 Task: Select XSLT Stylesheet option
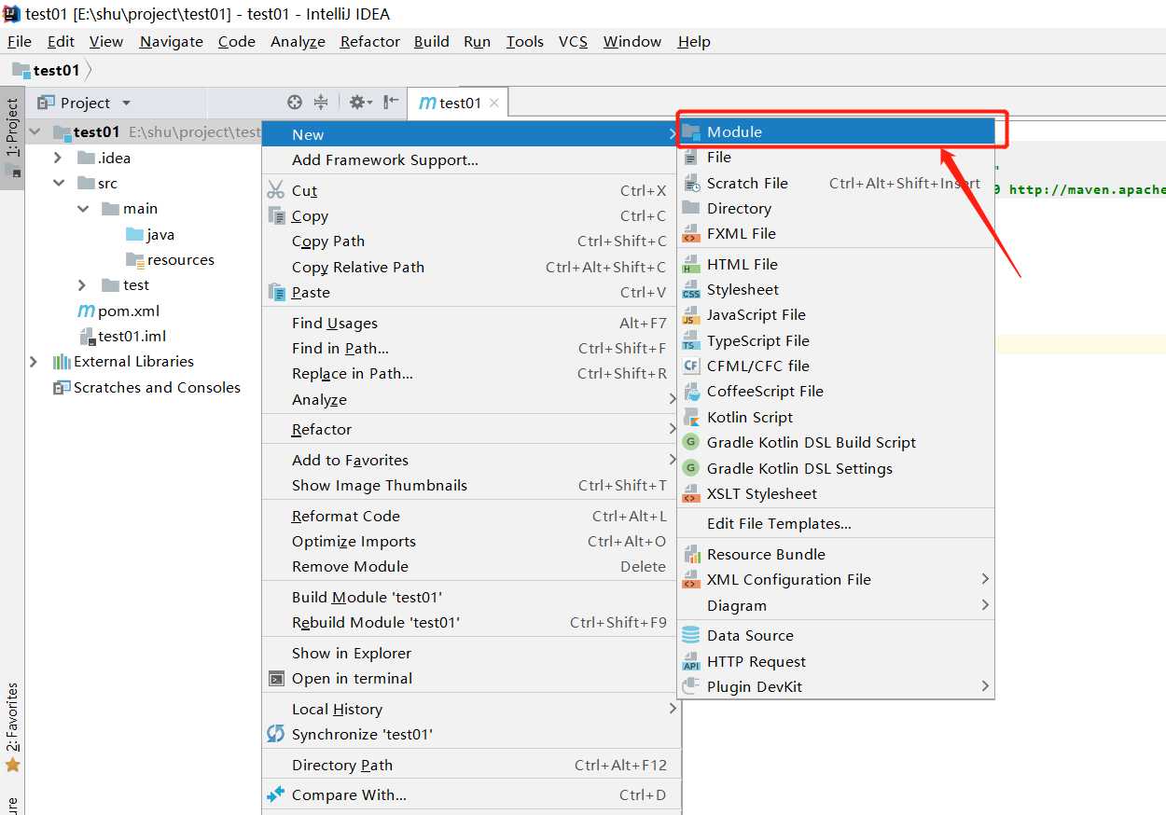click(x=836, y=493)
